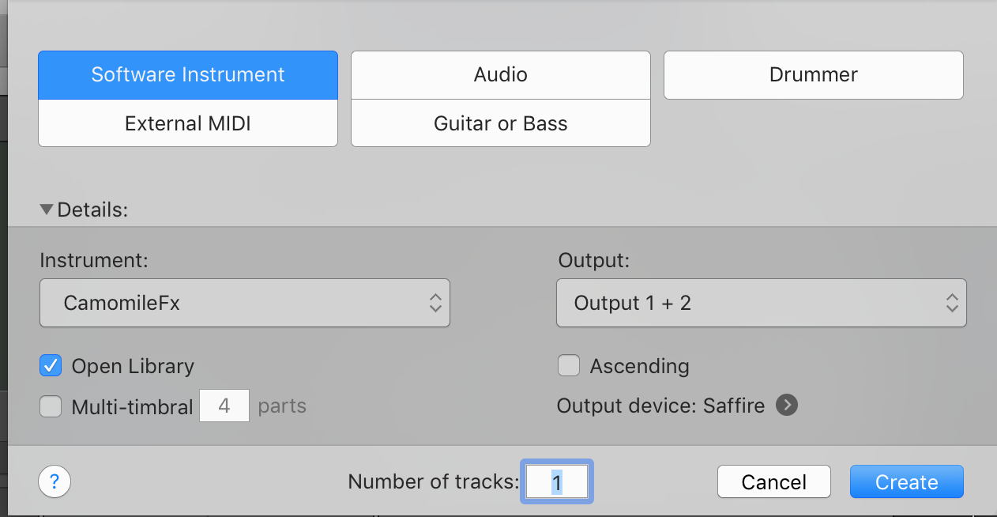Enable the Multi-timbral checkbox
This screenshot has height=517, width=997.
pos(51,406)
